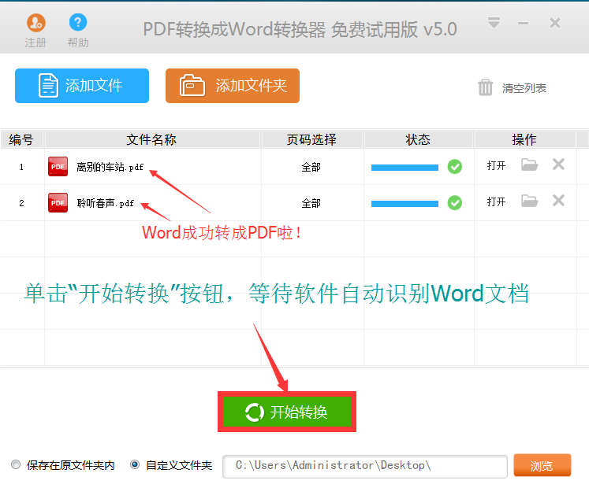The width and height of the screenshot is (589, 499).
Task: Open the title bar dropdown menu arrow
Action: [494, 23]
